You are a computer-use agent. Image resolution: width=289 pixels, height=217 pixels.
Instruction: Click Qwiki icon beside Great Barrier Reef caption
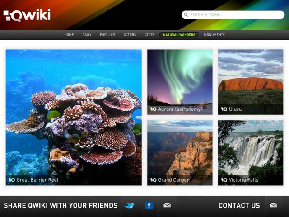coord(12,180)
